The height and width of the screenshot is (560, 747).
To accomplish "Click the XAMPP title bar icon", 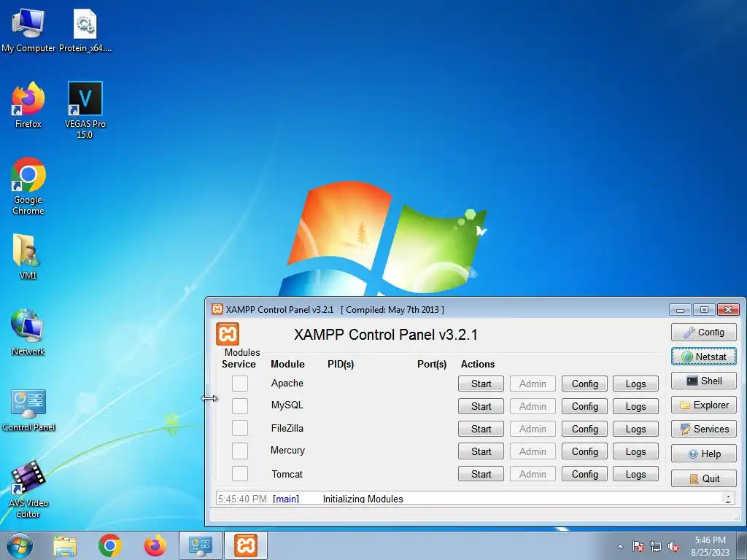I will pos(217,309).
